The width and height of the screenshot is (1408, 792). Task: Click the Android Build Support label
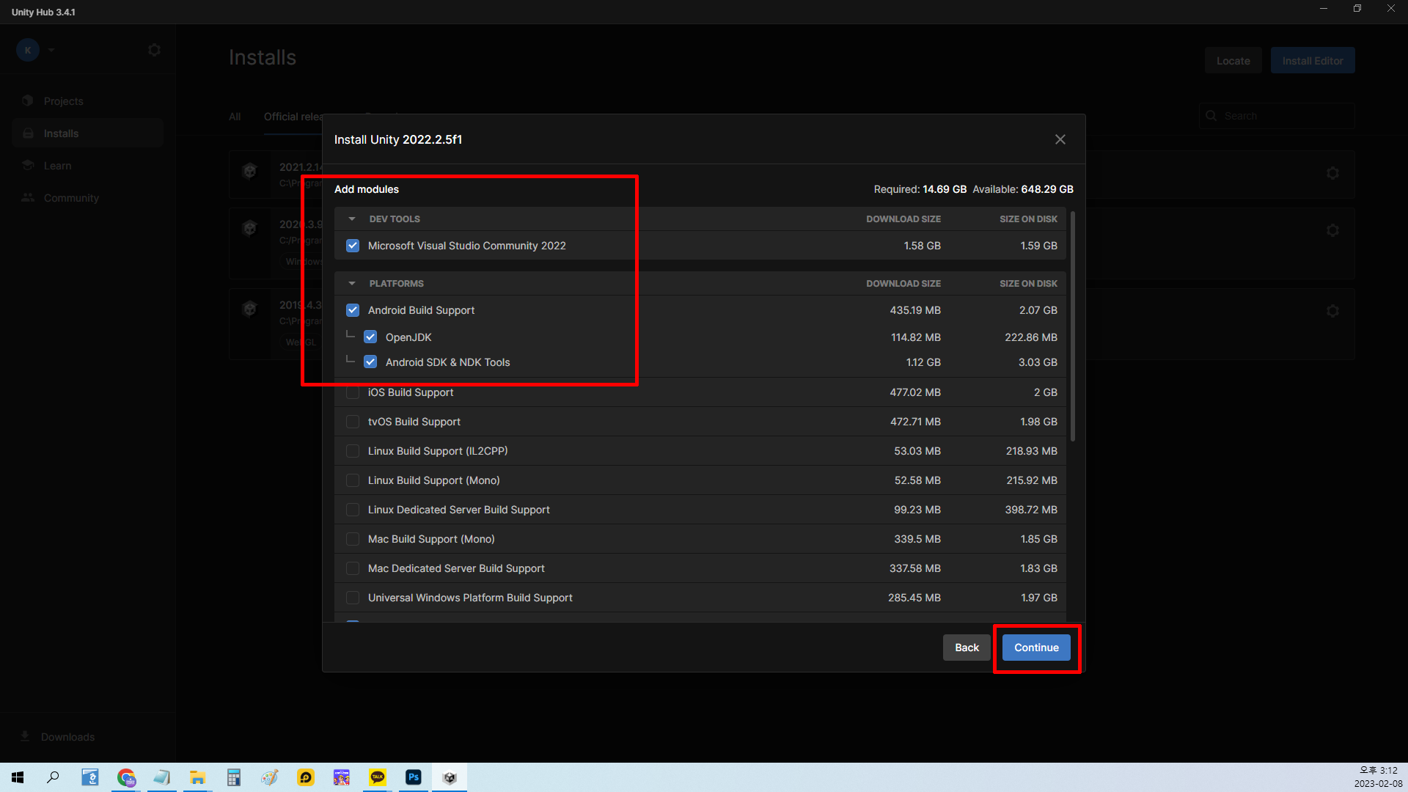pos(421,310)
